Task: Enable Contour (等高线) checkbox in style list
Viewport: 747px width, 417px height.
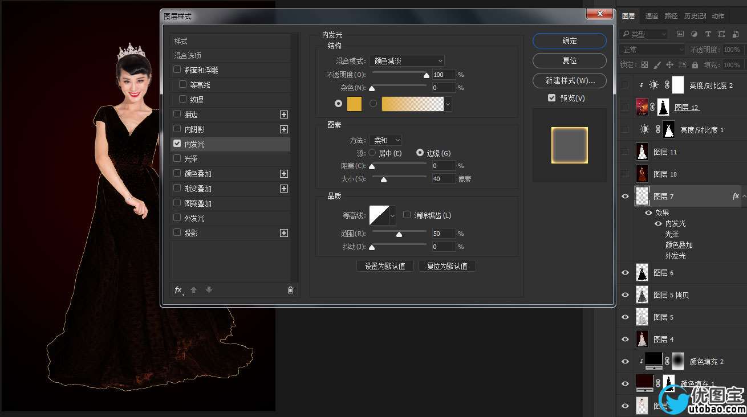Action: pos(182,84)
